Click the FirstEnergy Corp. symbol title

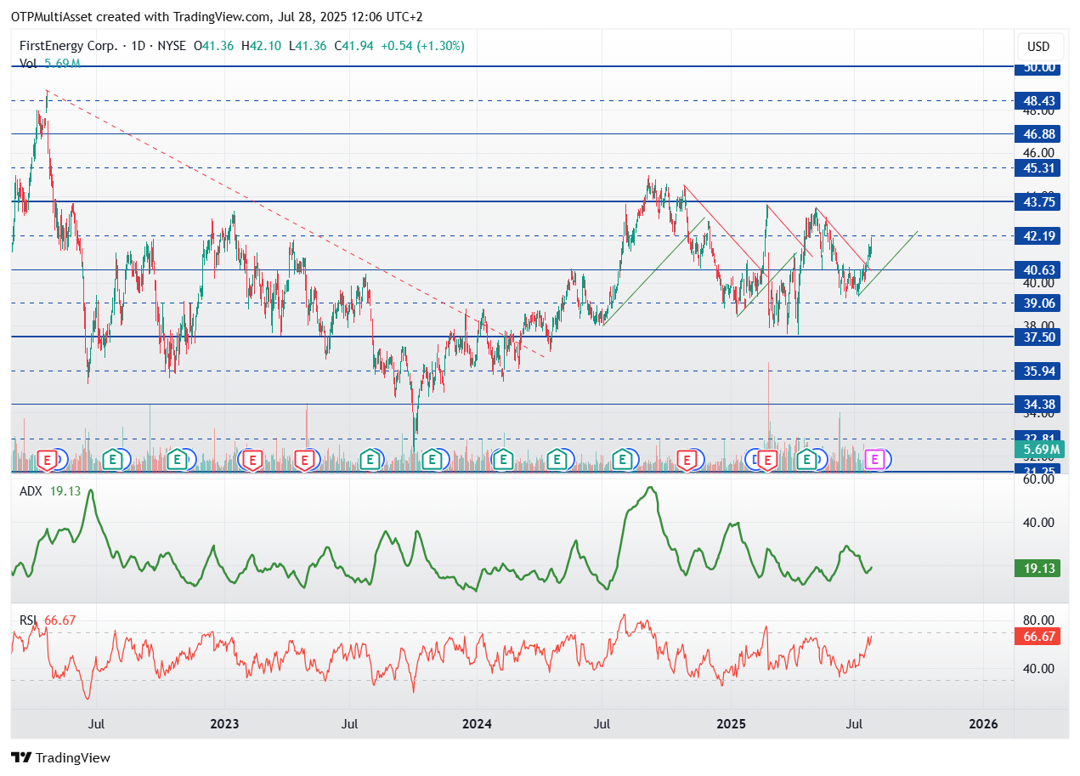(x=69, y=46)
